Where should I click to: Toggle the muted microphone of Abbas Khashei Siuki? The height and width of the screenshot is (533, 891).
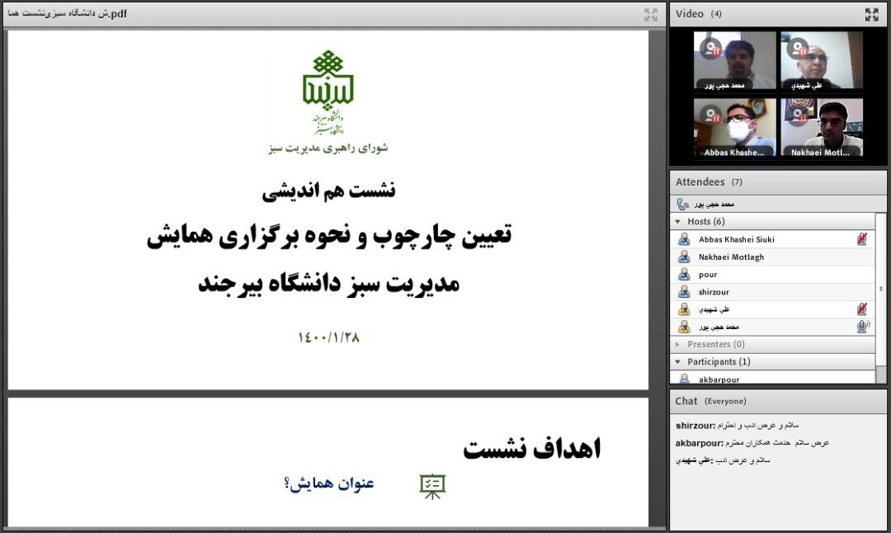tap(861, 239)
